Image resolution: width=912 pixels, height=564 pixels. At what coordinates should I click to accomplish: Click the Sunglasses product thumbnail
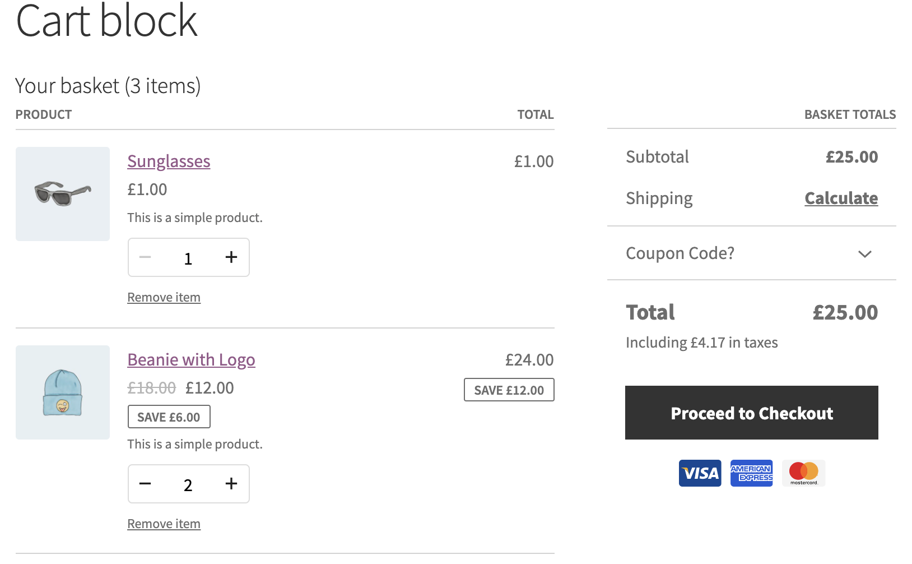(62, 194)
